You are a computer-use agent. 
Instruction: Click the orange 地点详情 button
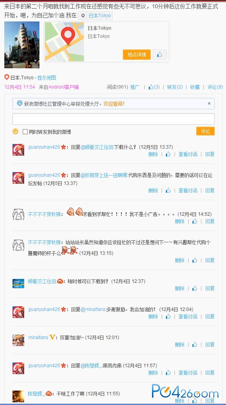[x=137, y=55]
